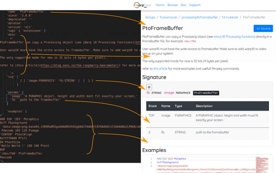Open the Doc menu item

(x=183, y=5)
